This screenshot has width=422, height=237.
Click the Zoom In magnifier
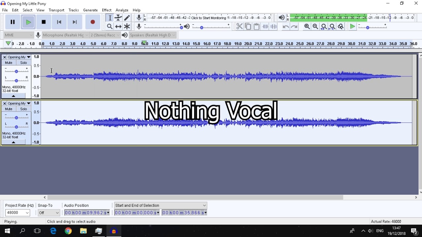pyautogui.click(x=307, y=27)
